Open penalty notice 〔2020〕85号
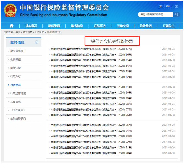The width and height of the screenshot is (184, 164). pyautogui.click(x=91, y=60)
